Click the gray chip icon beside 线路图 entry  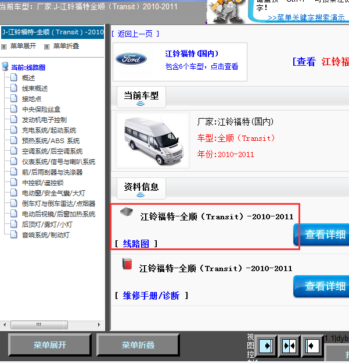127,211
